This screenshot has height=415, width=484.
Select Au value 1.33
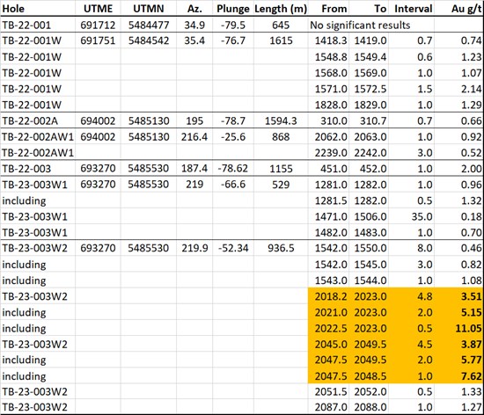472,392
